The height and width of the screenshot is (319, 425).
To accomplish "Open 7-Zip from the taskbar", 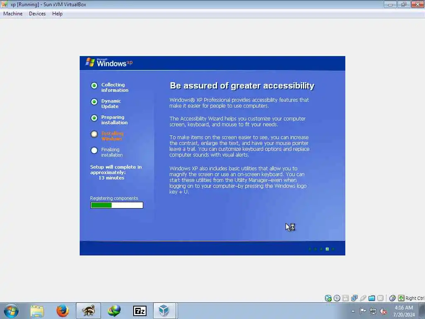I will (140, 311).
